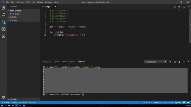Close the terminal panel
191x107 pixels.
pyautogui.click(x=188, y=62)
